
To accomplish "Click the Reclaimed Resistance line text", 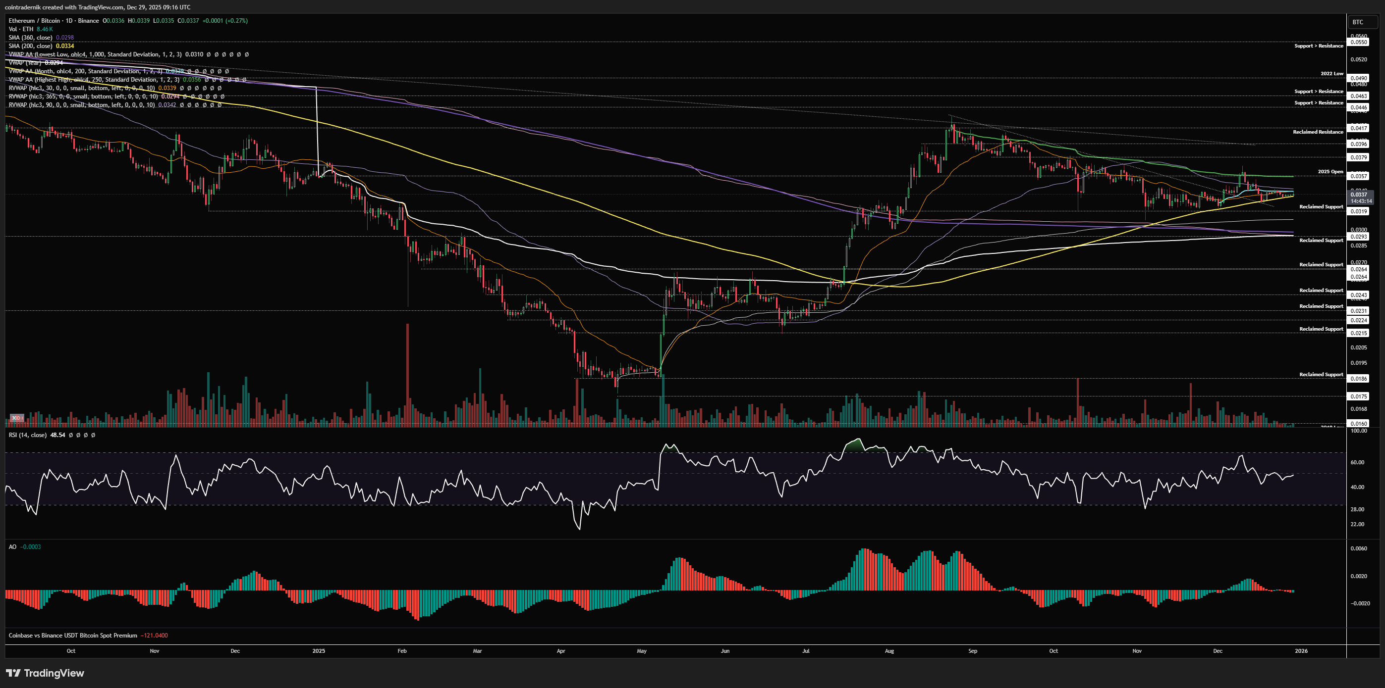I will [1318, 132].
